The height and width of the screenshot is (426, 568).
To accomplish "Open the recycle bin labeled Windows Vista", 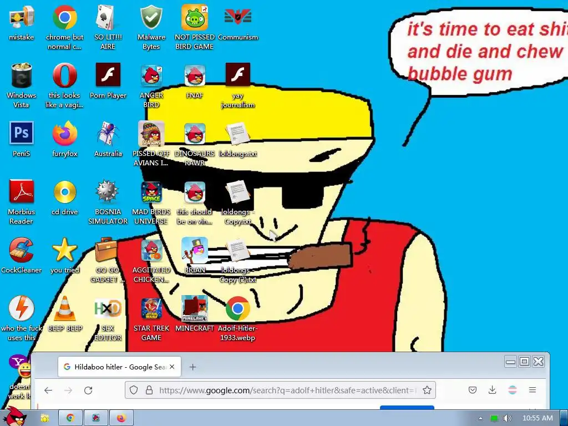I will (x=22, y=75).
